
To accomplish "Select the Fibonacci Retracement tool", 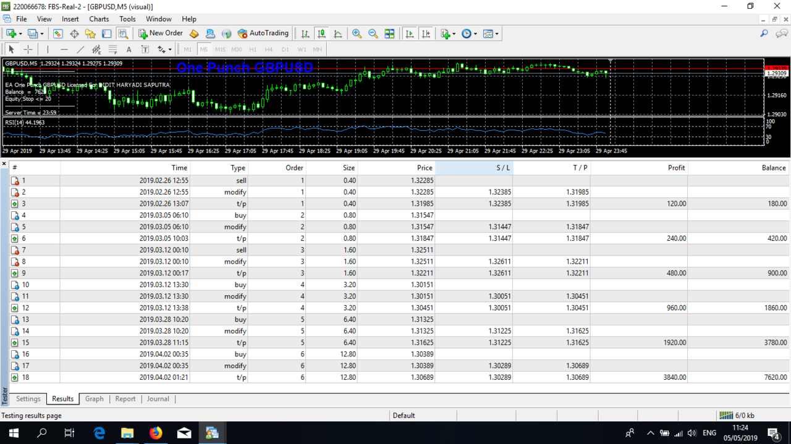I will (x=112, y=49).
